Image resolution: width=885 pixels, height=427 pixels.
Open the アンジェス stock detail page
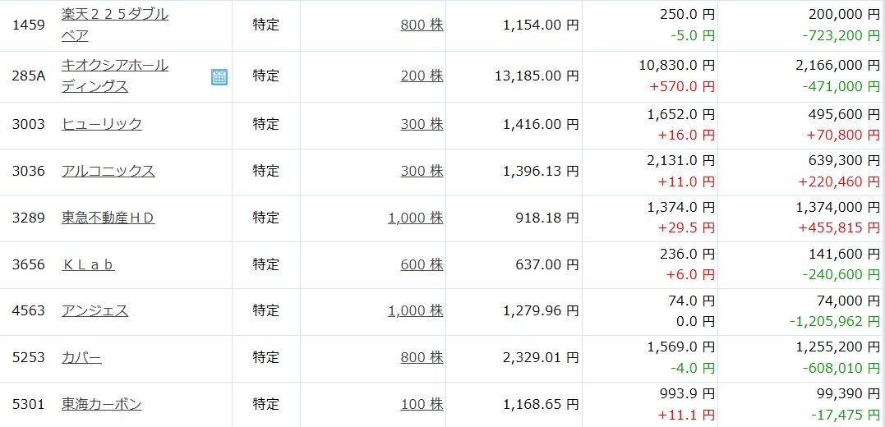pos(95,311)
